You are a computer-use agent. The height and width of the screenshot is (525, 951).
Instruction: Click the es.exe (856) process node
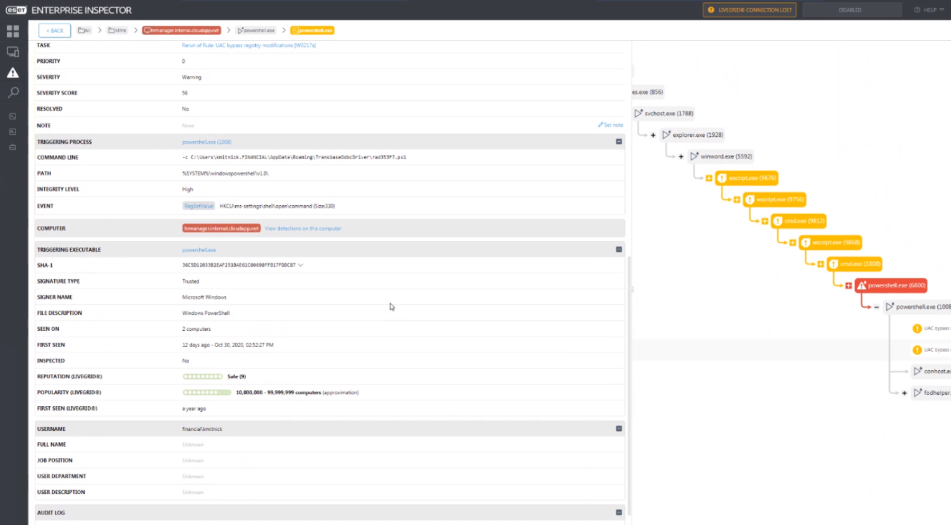click(x=647, y=92)
